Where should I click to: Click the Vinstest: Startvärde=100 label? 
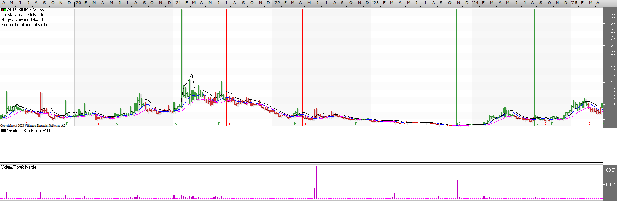pos(29,131)
